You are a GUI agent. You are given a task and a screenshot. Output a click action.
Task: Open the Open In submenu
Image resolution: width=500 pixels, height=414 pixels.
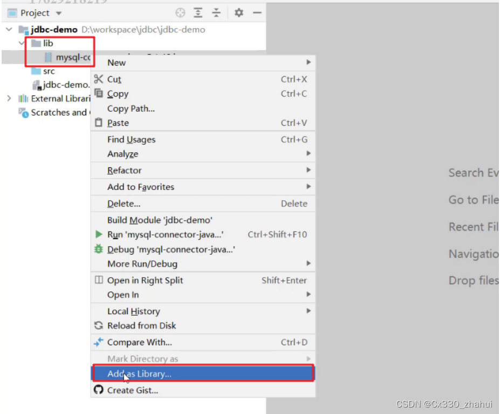coord(203,295)
